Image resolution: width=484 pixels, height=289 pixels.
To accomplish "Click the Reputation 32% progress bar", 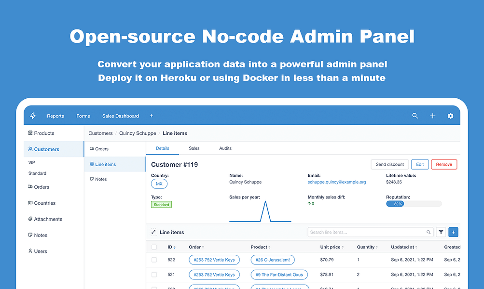I will (x=414, y=204).
